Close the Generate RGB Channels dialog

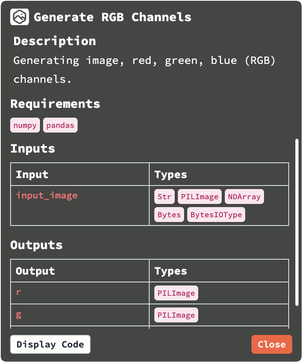[271, 344]
